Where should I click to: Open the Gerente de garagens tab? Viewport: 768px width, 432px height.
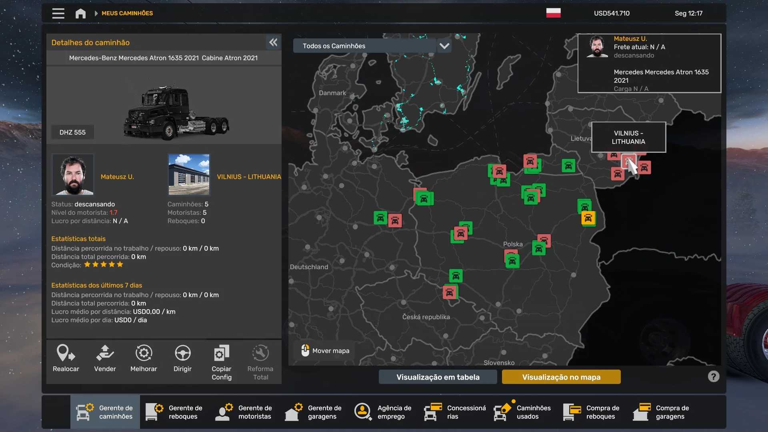point(314,412)
